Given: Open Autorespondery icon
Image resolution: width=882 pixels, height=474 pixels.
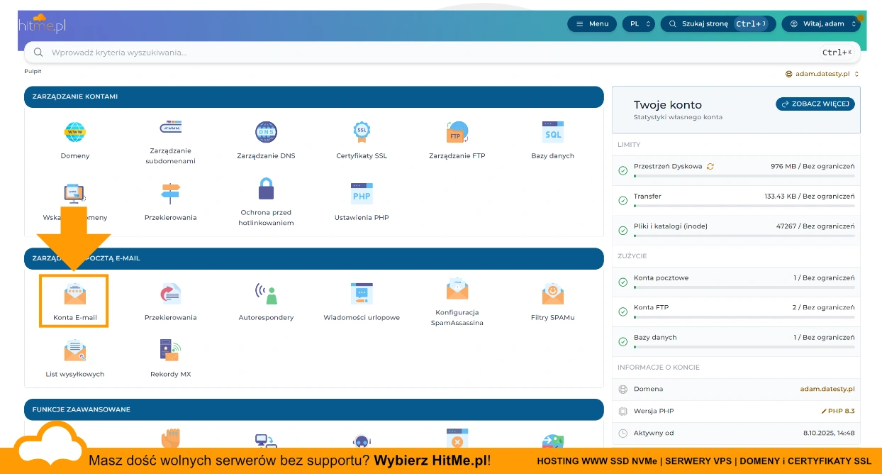Looking at the screenshot, I should (x=266, y=293).
